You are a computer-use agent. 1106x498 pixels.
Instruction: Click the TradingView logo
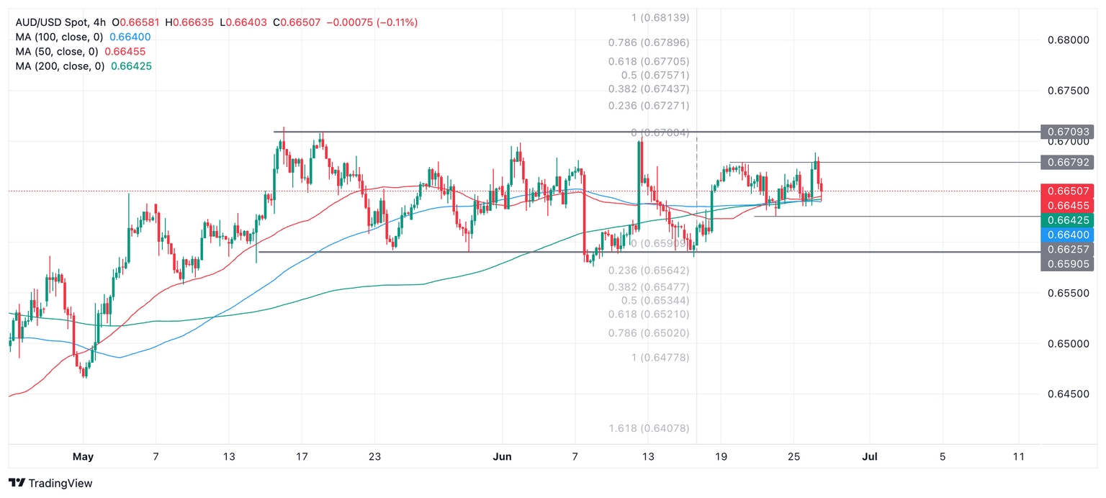[50, 484]
